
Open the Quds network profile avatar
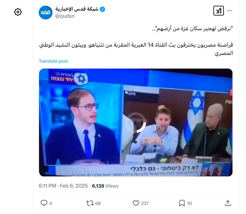coord(46,13)
